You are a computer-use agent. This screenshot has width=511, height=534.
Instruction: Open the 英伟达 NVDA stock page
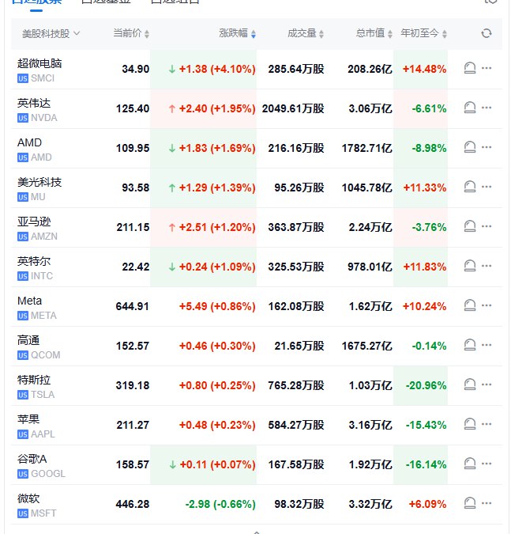[34, 103]
